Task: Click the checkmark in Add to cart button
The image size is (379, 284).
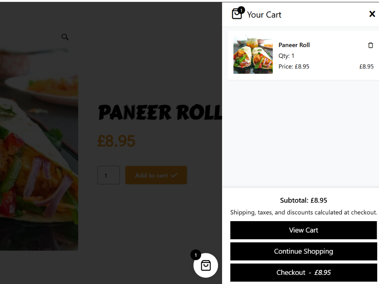Action: [174, 175]
